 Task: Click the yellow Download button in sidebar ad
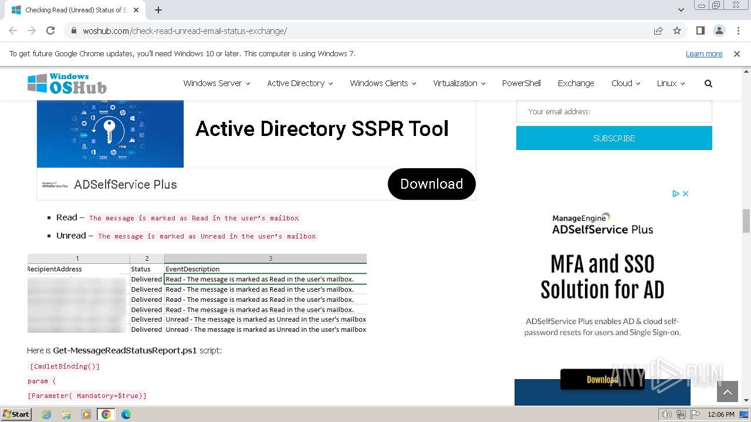[x=602, y=379]
